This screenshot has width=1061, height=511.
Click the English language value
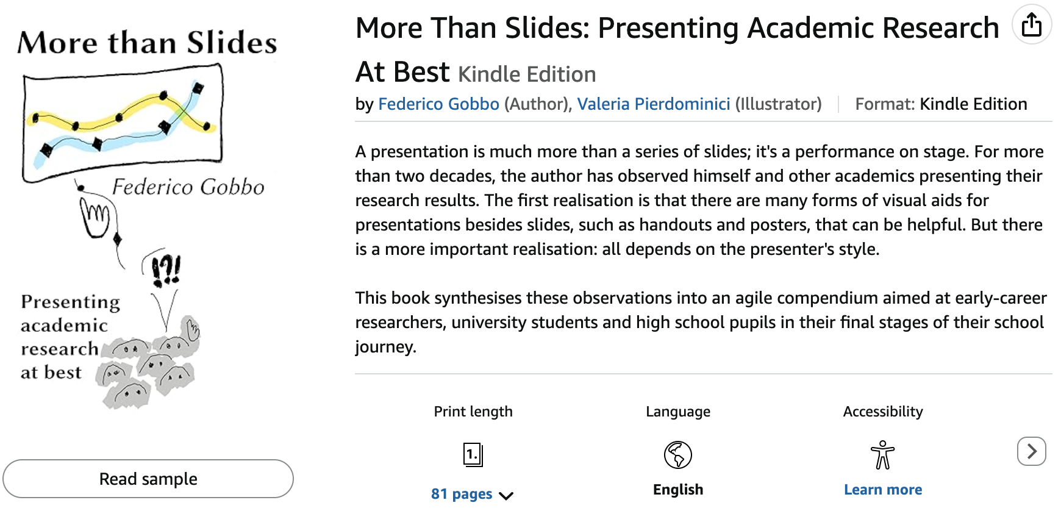(678, 490)
